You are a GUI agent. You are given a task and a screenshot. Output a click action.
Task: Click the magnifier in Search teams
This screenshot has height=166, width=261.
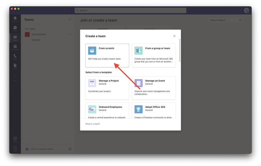click(x=240, y=20)
